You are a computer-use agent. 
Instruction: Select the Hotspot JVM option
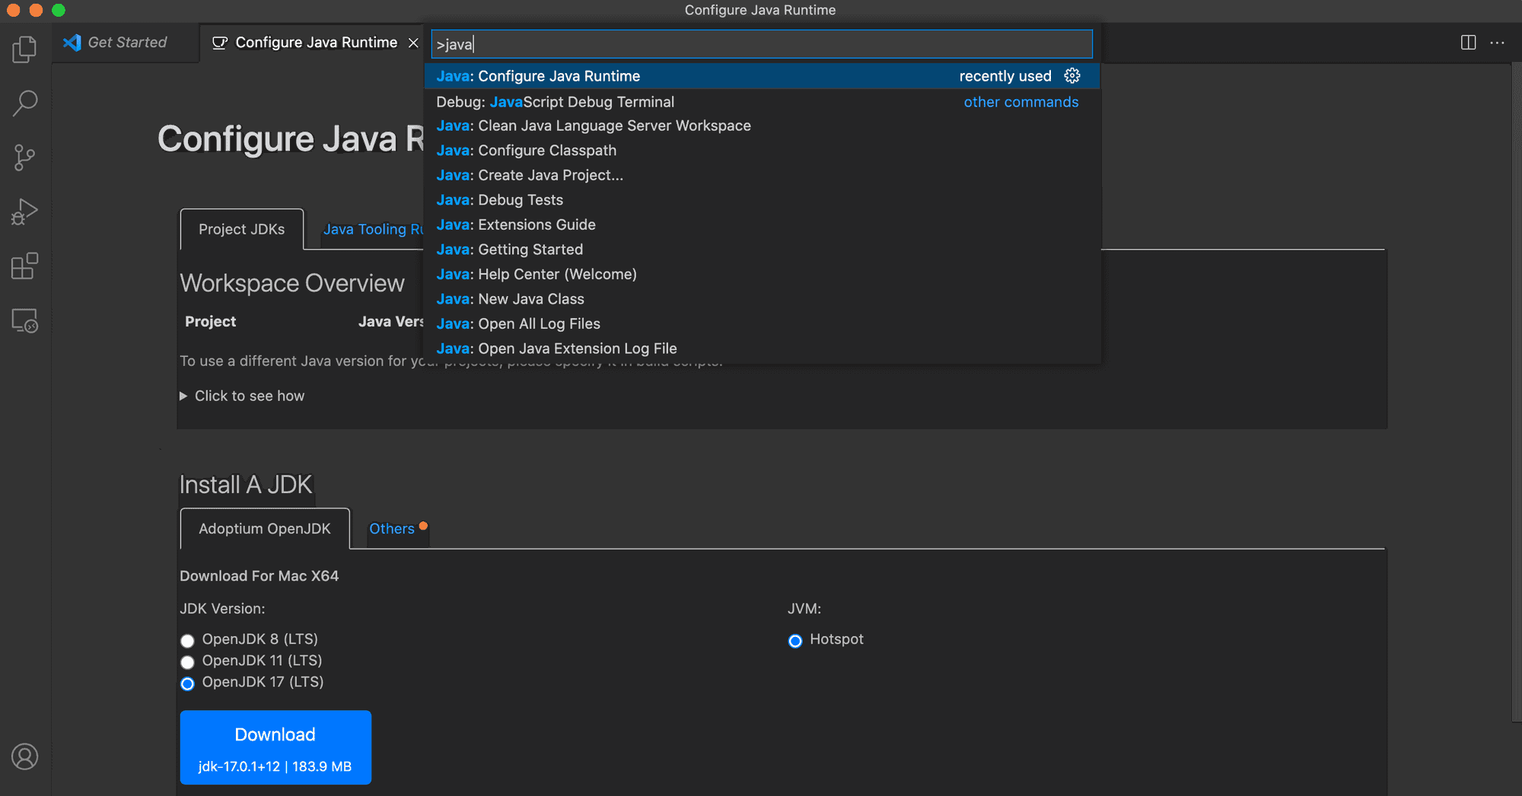click(x=795, y=641)
